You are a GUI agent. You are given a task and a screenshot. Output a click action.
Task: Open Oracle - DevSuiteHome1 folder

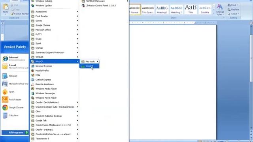click(x=55, y=102)
